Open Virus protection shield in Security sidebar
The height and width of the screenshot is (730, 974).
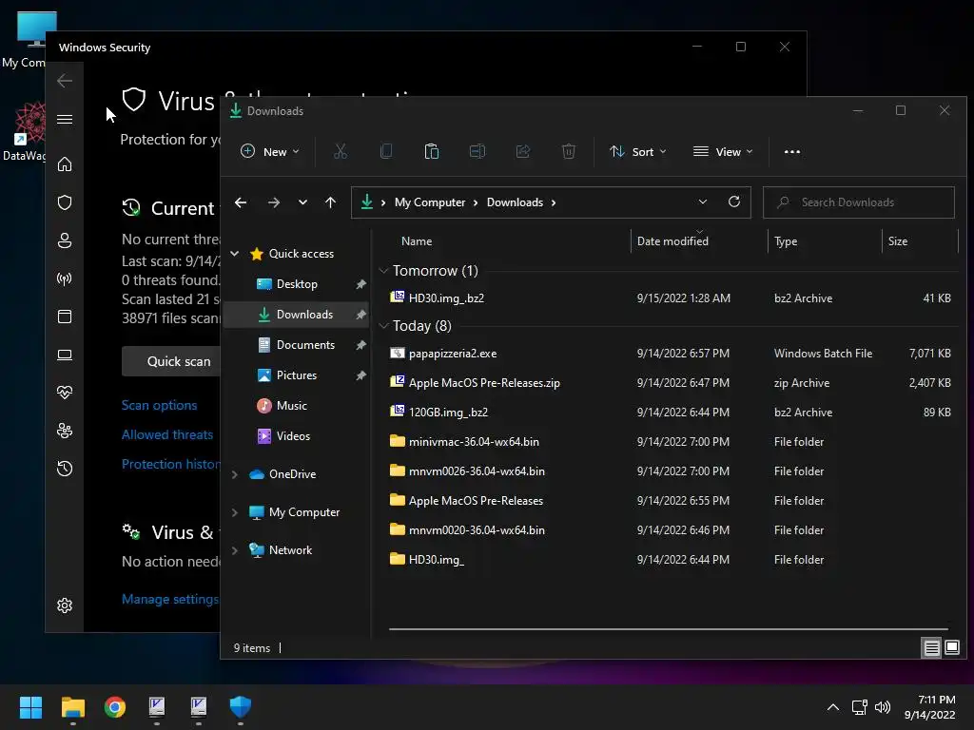pyautogui.click(x=65, y=202)
